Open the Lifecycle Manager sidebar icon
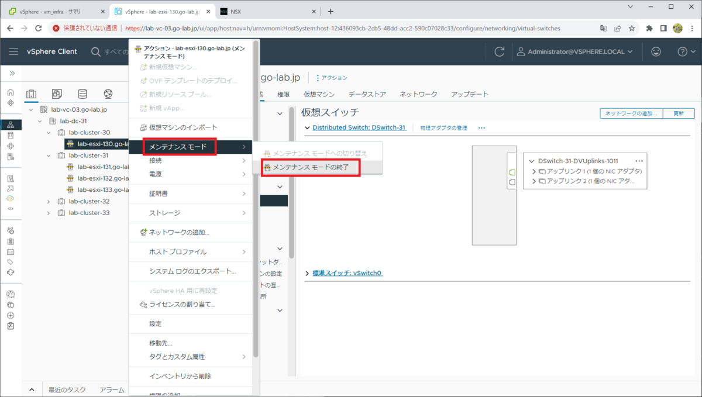This screenshot has width=702, height=397. (11, 272)
